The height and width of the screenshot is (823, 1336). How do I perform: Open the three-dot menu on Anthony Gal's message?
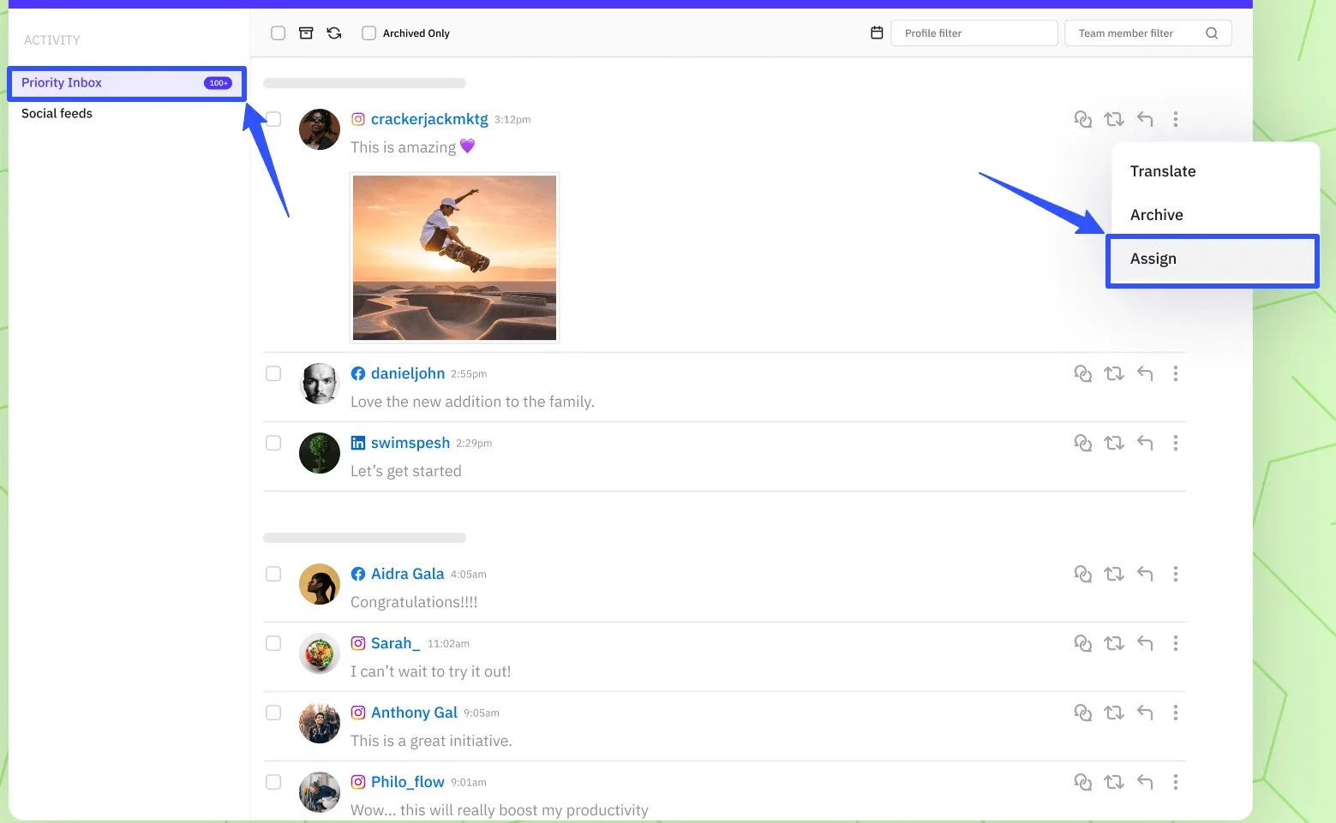[x=1176, y=713]
